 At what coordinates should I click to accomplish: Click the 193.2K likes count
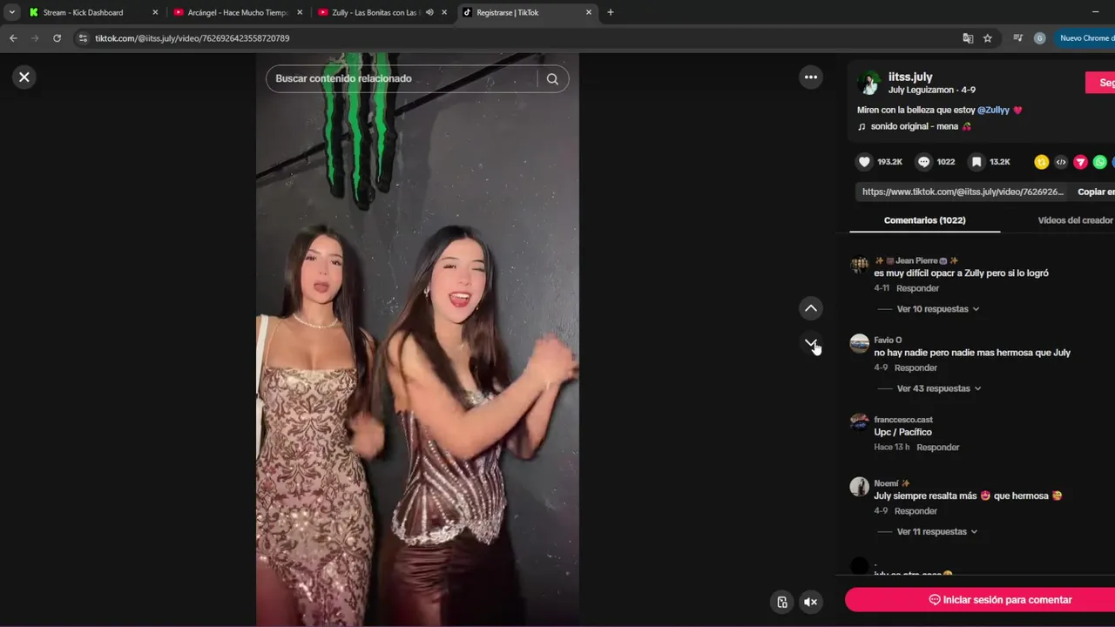pyautogui.click(x=889, y=162)
